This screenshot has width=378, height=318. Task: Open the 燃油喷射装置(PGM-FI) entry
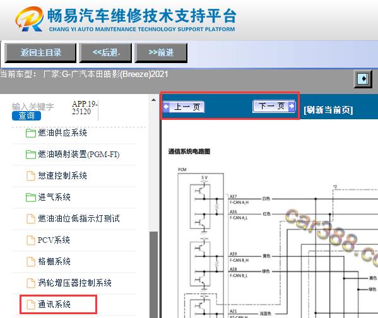[79, 155]
